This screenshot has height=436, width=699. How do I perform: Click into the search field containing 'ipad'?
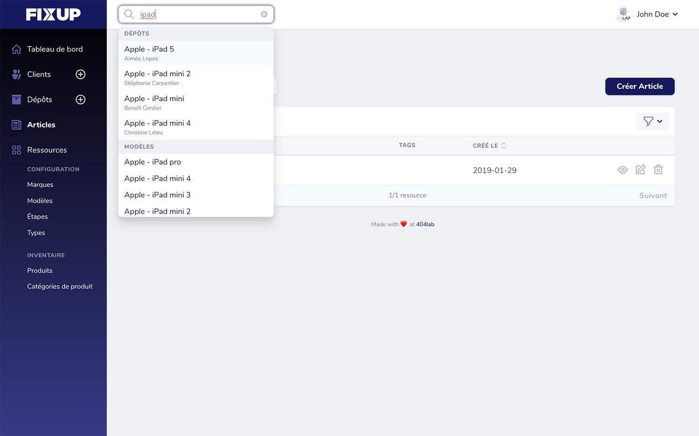tap(196, 14)
